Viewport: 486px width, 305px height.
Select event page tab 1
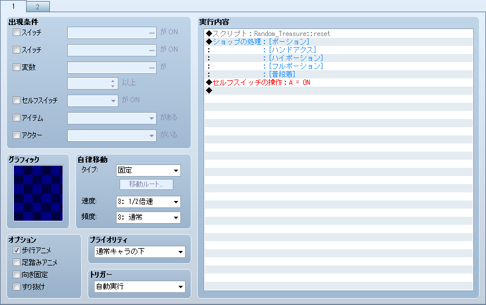(x=13, y=6)
